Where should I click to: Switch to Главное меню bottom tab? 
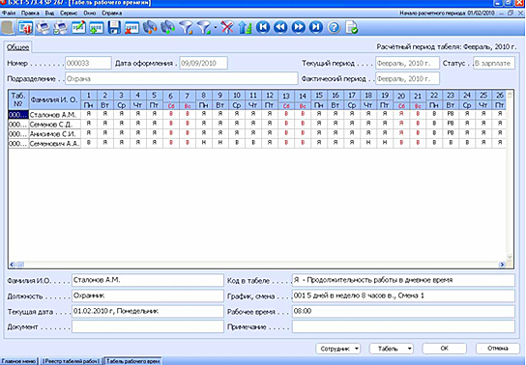(x=18, y=361)
